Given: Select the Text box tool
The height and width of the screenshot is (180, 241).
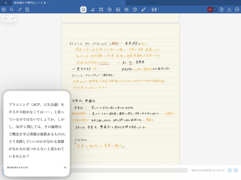Looking at the screenshot, I should 101,10.
